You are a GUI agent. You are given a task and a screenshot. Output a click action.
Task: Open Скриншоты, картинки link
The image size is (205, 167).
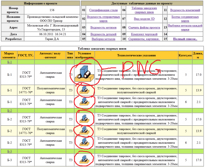coord(144,39)
